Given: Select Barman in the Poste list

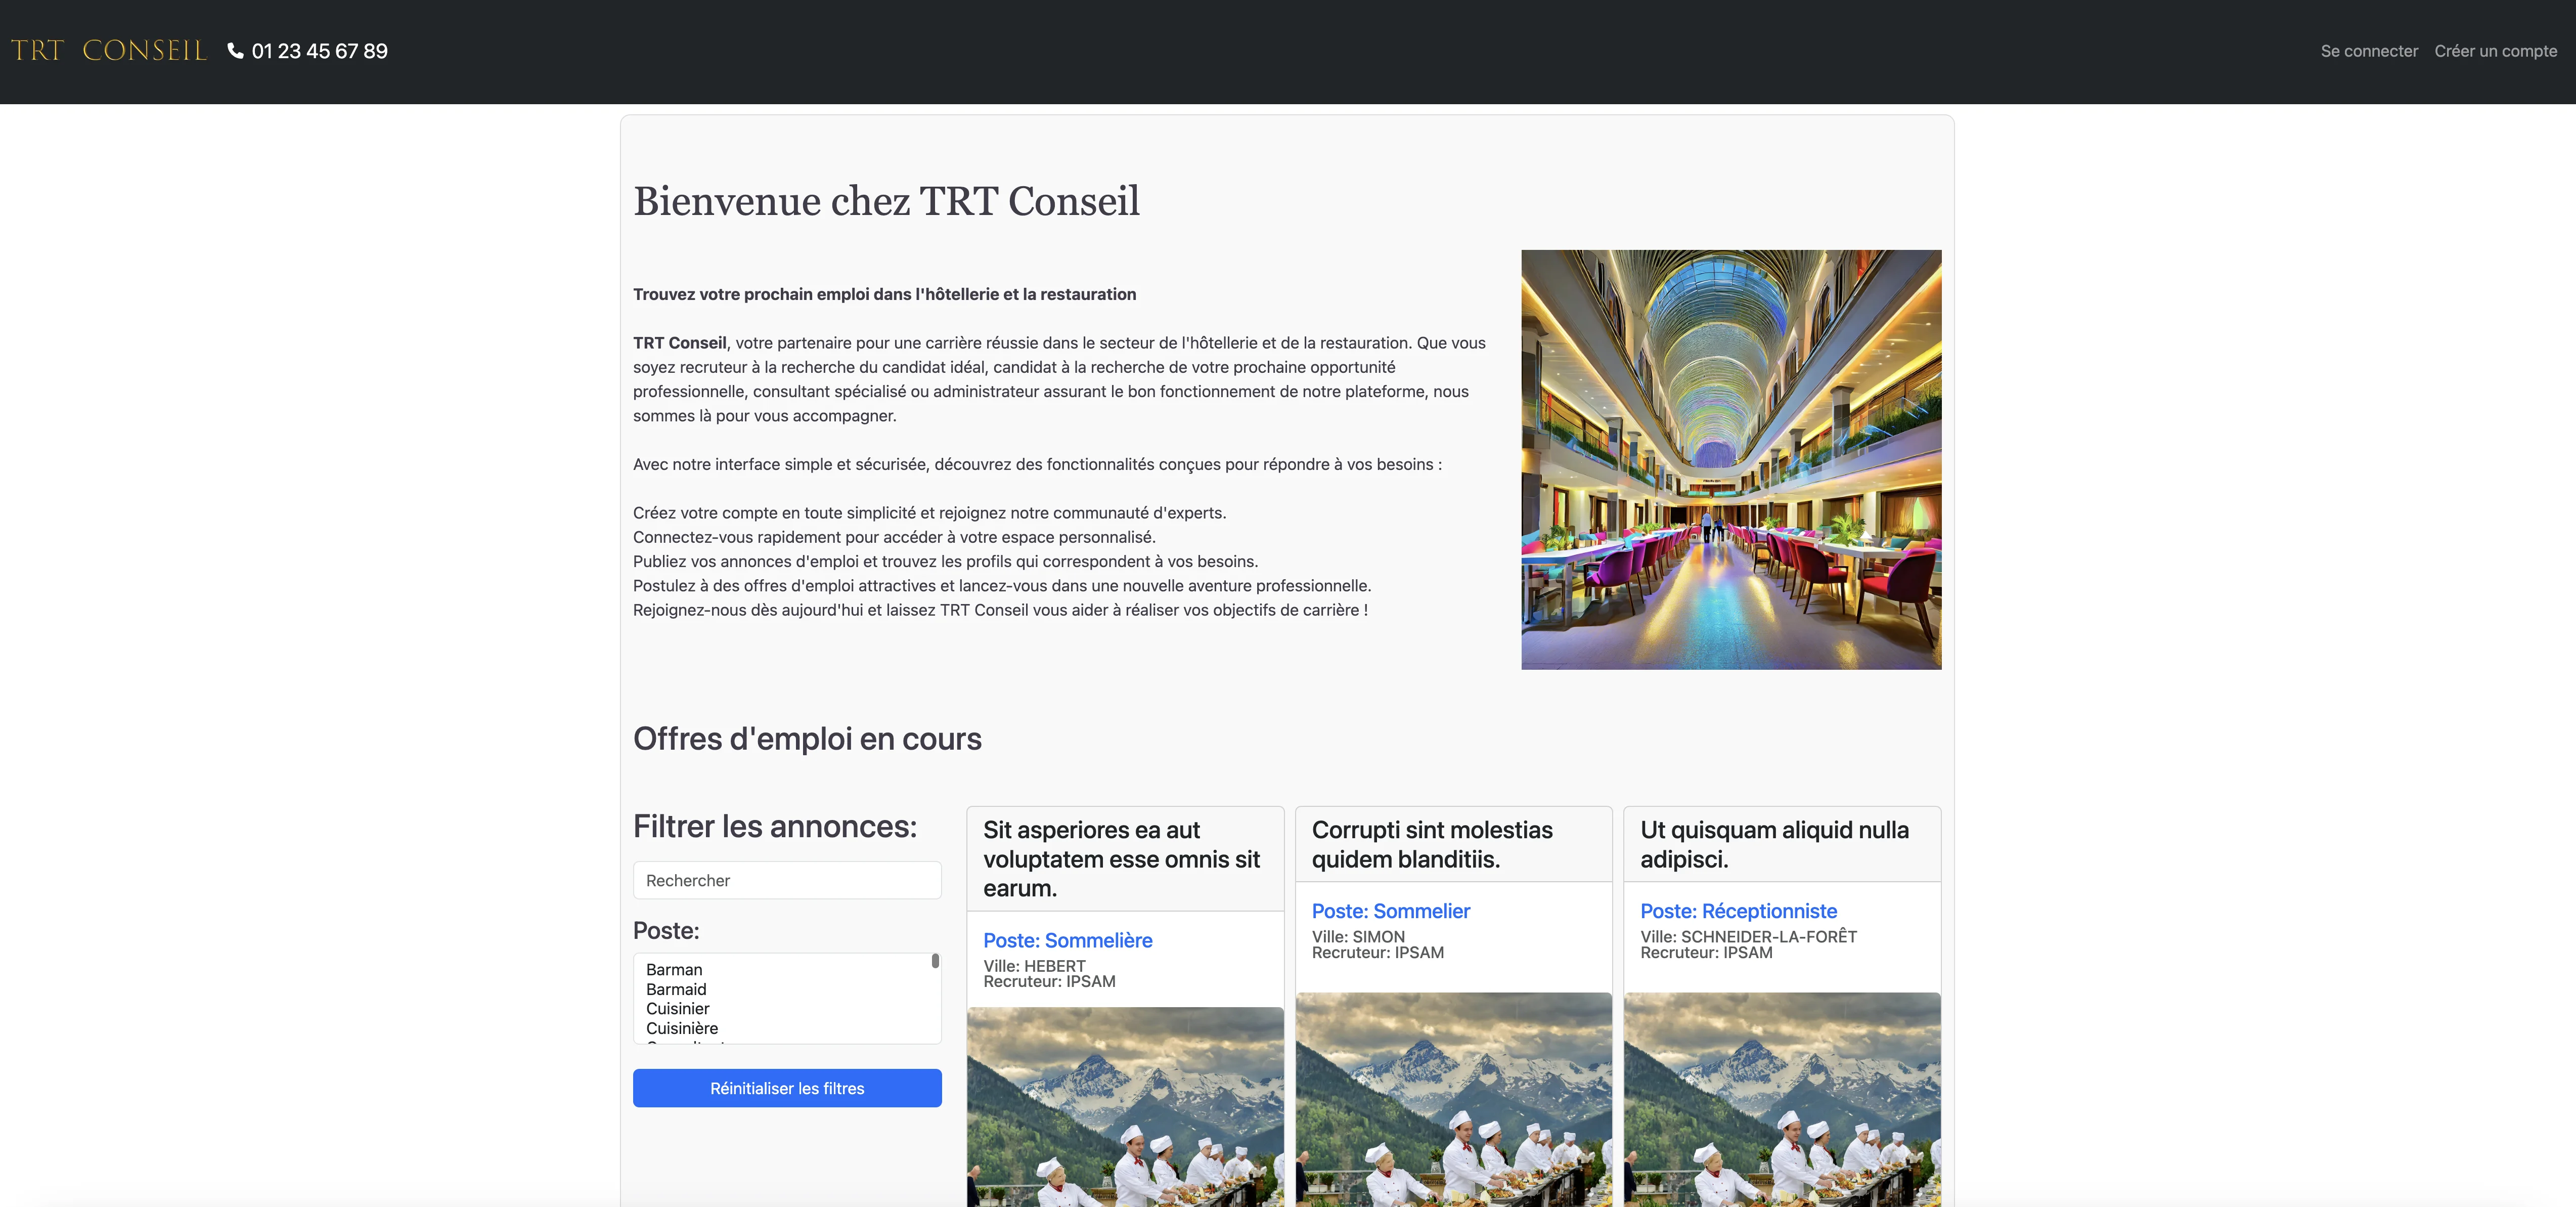Looking at the screenshot, I should 674,969.
